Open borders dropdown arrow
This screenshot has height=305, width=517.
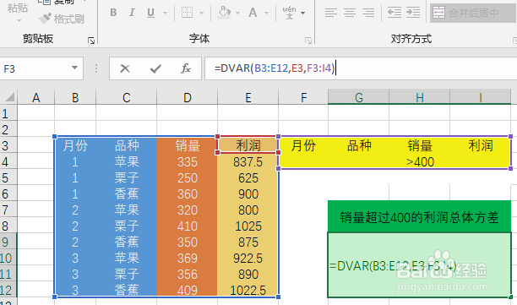[x=201, y=14]
